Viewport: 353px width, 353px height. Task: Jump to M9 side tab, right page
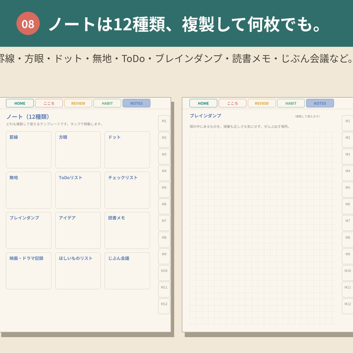[347, 256]
